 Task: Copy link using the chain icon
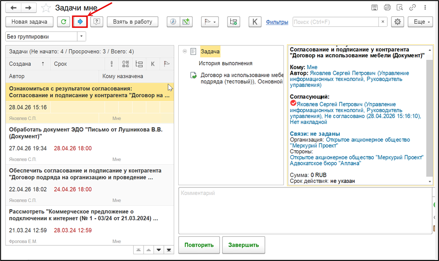point(413,8)
